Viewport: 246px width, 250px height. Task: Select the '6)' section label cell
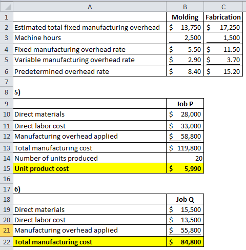tap(90, 189)
